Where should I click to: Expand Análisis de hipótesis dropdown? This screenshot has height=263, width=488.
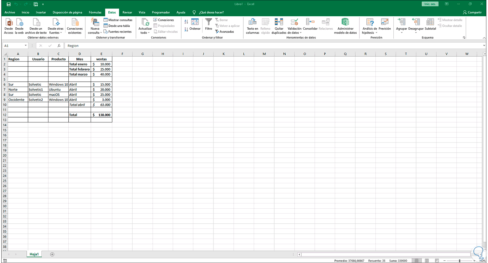376,33
